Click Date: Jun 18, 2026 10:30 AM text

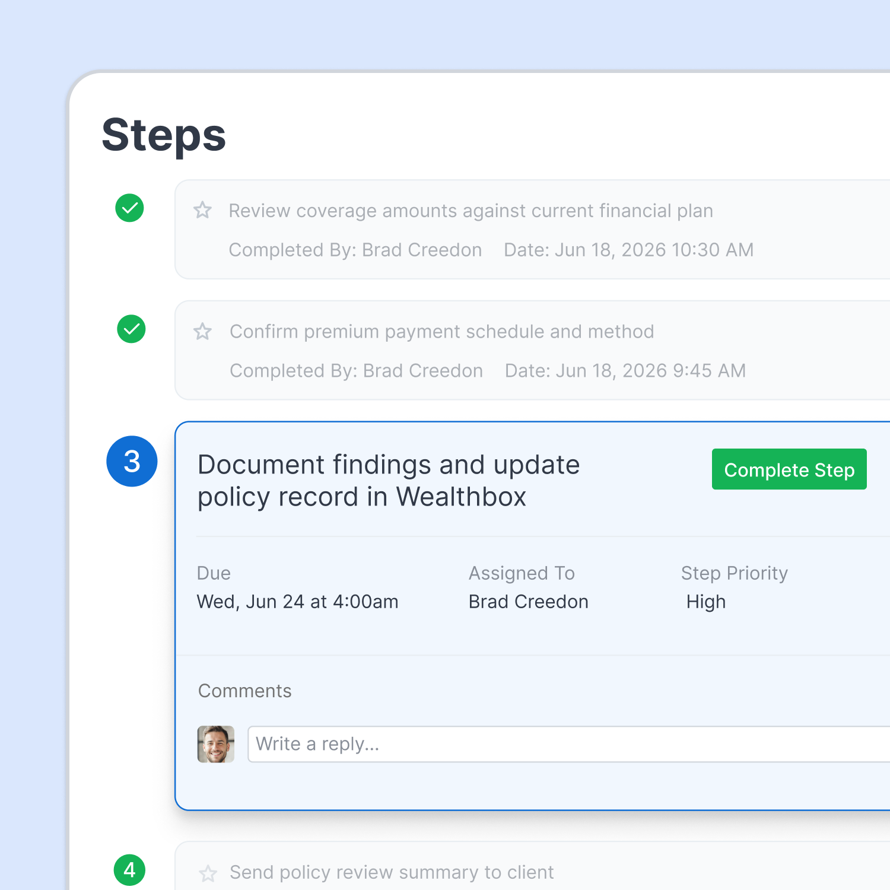pyautogui.click(x=628, y=250)
